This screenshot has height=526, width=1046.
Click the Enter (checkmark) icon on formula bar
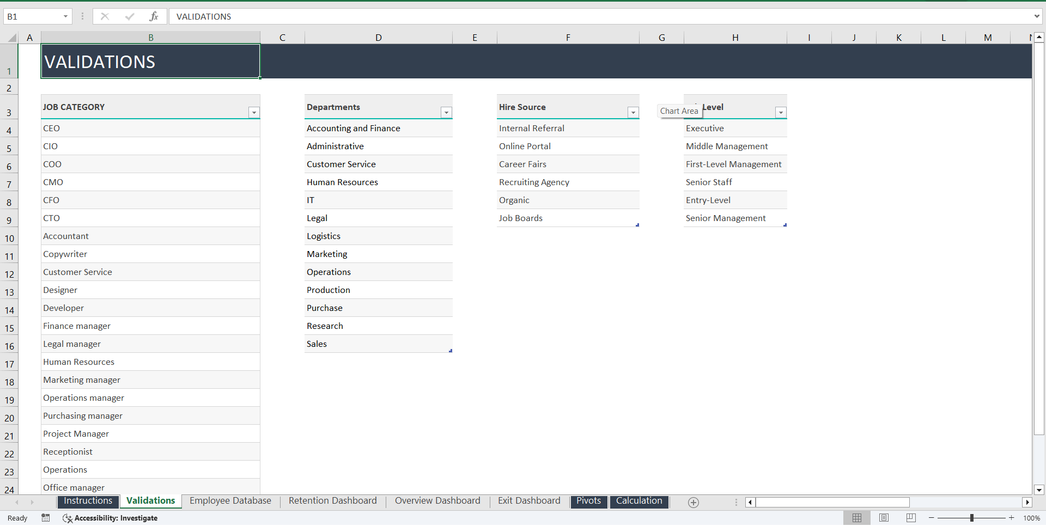130,16
